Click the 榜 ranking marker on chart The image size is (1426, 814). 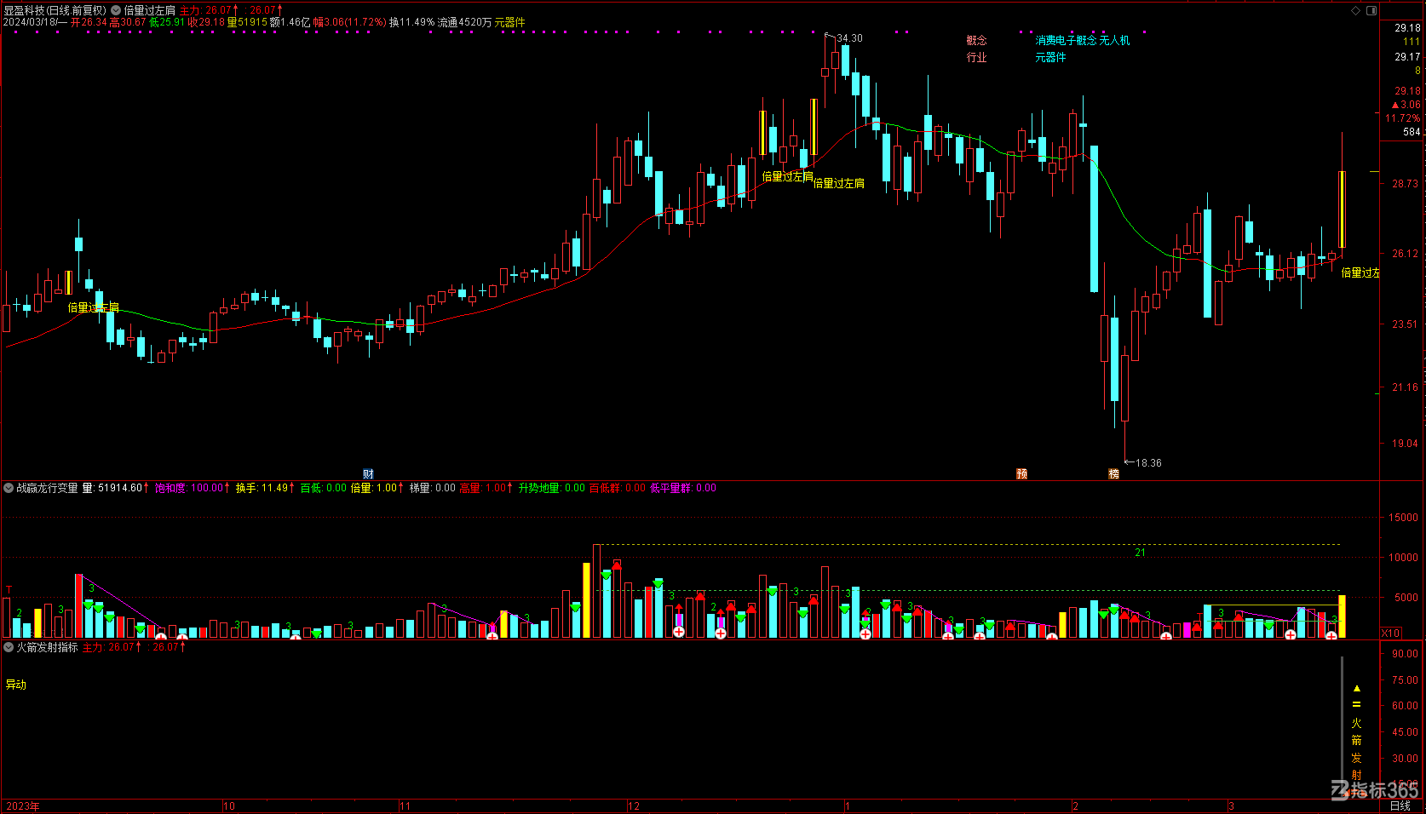click(1113, 473)
